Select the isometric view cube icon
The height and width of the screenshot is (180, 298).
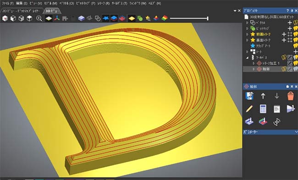click(x=5, y=18)
